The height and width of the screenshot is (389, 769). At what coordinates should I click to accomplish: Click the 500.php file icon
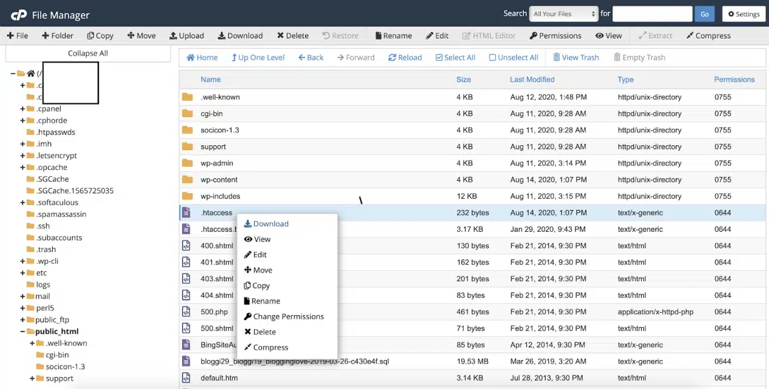point(186,312)
